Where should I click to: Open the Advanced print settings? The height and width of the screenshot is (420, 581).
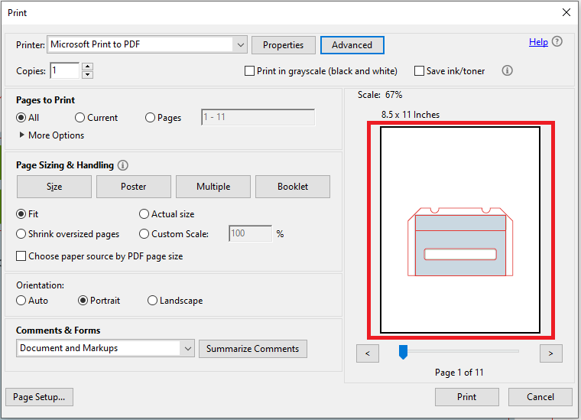click(x=352, y=45)
